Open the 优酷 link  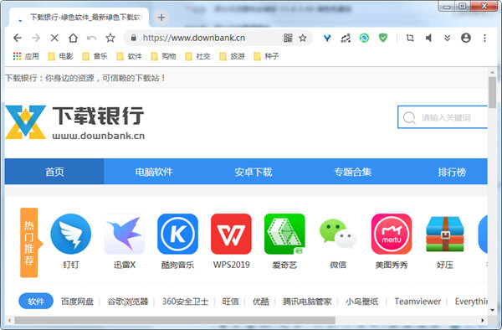[261, 302]
